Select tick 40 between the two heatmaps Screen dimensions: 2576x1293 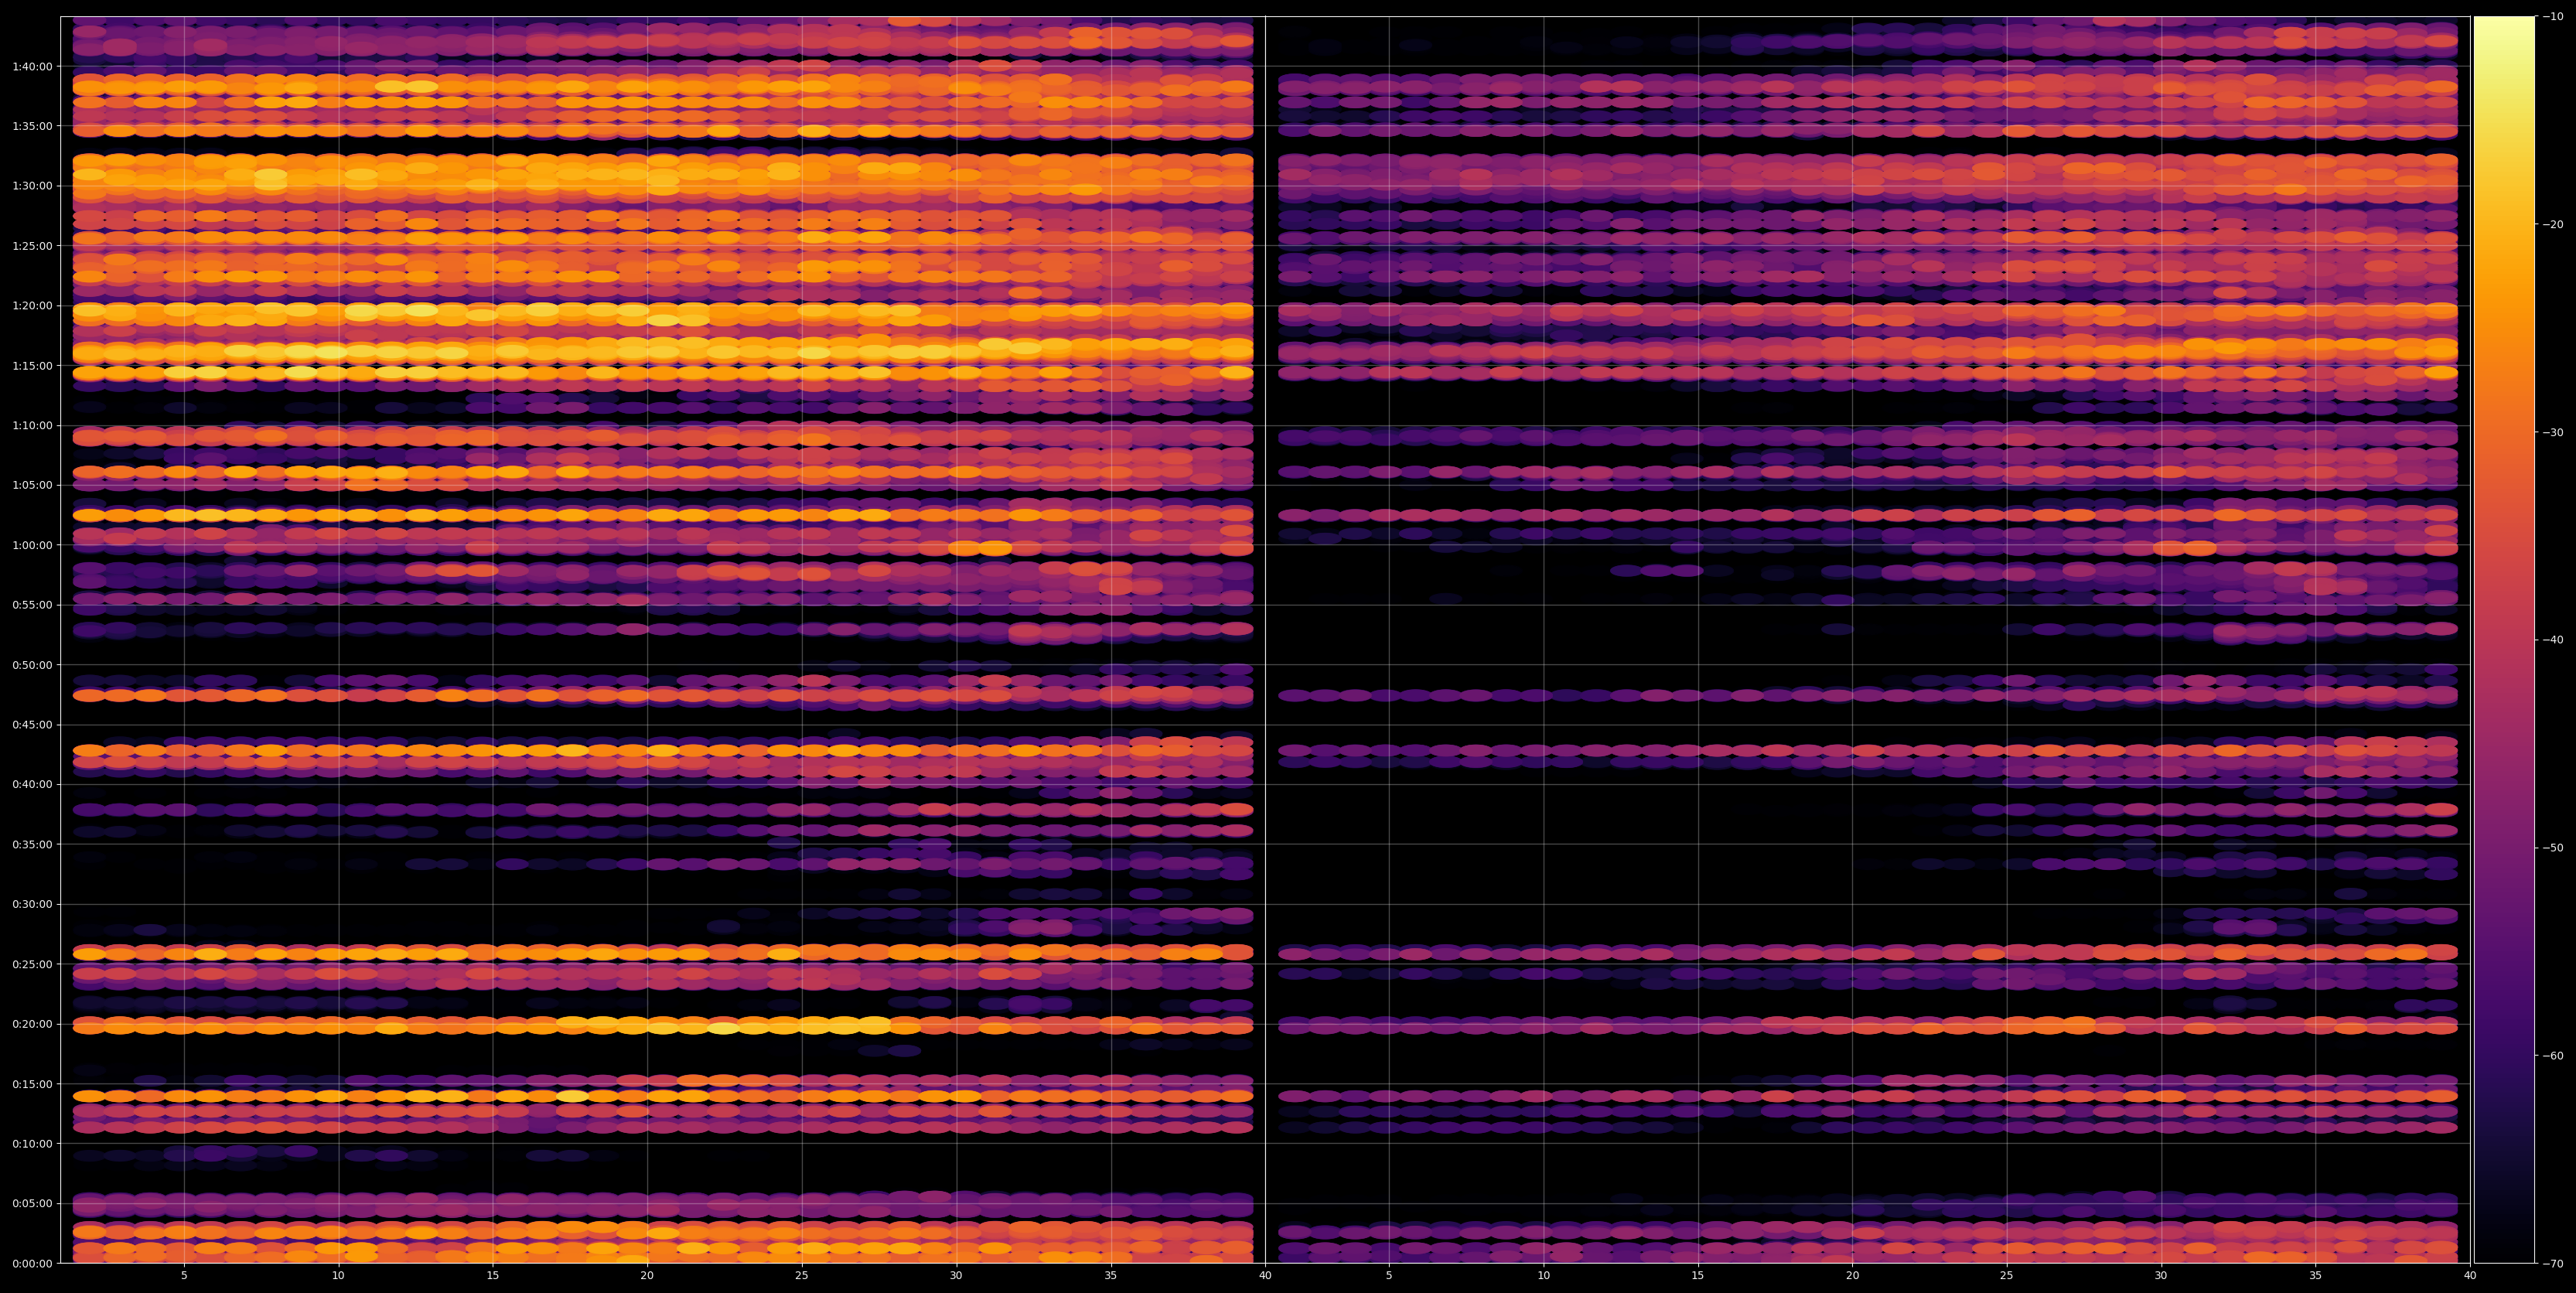point(1265,1276)
